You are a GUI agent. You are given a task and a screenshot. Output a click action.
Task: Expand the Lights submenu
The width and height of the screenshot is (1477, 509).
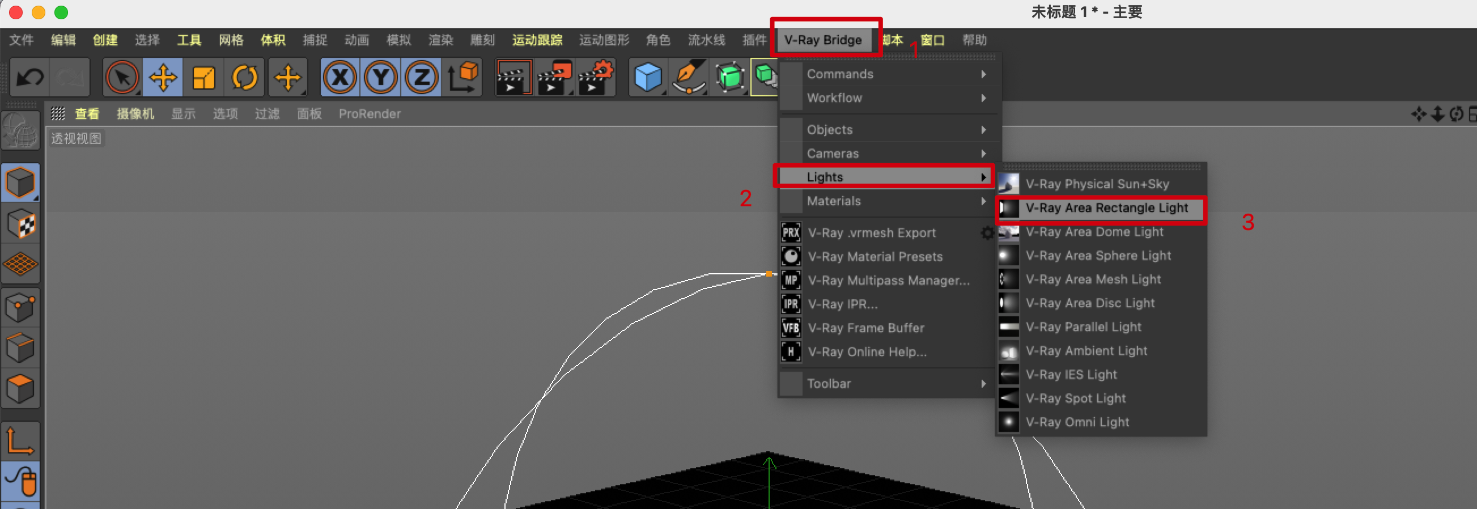(887, 177)
